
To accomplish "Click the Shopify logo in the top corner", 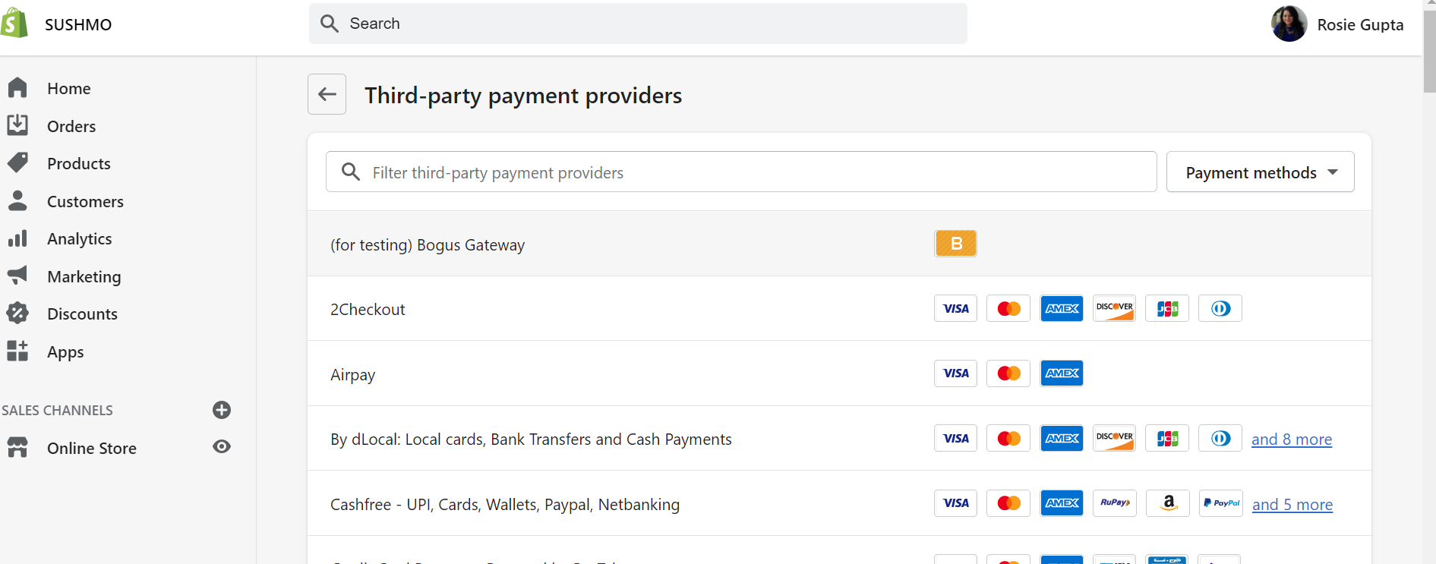I will [x=16, y=22].
